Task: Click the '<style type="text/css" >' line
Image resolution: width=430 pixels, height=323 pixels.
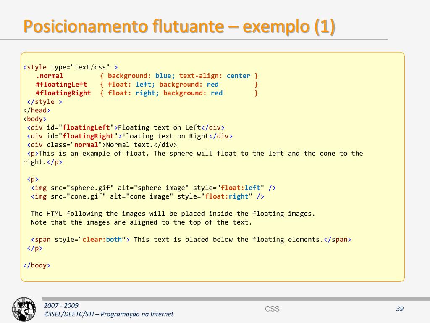Action: click(x=71, y=67)
